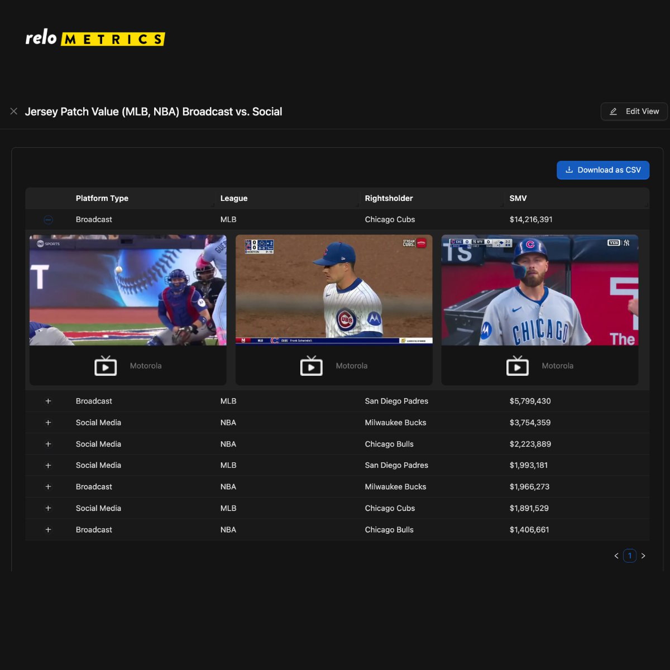Open the Cubs pitcher pinstripe thumbnail
This screenshot has width=670, height=670.
coord(334,290)
